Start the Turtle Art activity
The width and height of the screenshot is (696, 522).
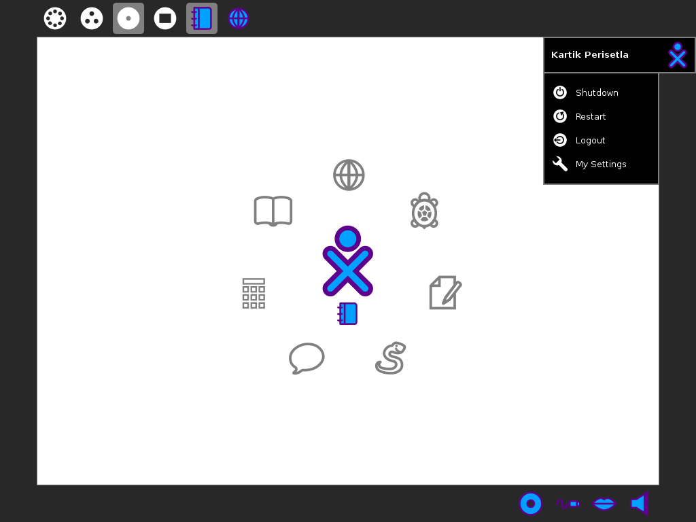(424, 211)
